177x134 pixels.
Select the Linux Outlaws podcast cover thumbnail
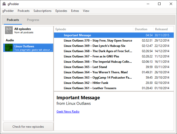pos(9,48)
